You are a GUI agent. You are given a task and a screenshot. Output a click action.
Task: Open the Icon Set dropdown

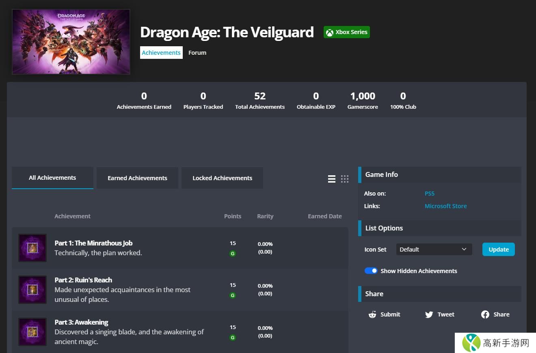[434, 250]
